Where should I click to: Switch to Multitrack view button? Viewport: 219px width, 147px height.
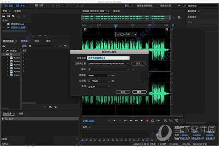[x=21, y=6]
